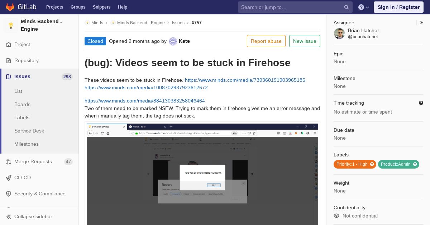Viewport: 430px width, 225px height.
Task: Click help icon on Priority::1 label
Action: [372, 164]
